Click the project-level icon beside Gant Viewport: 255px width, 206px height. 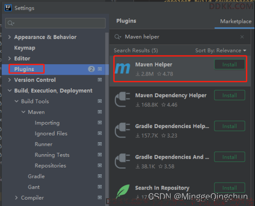click(x=100, y=187)
